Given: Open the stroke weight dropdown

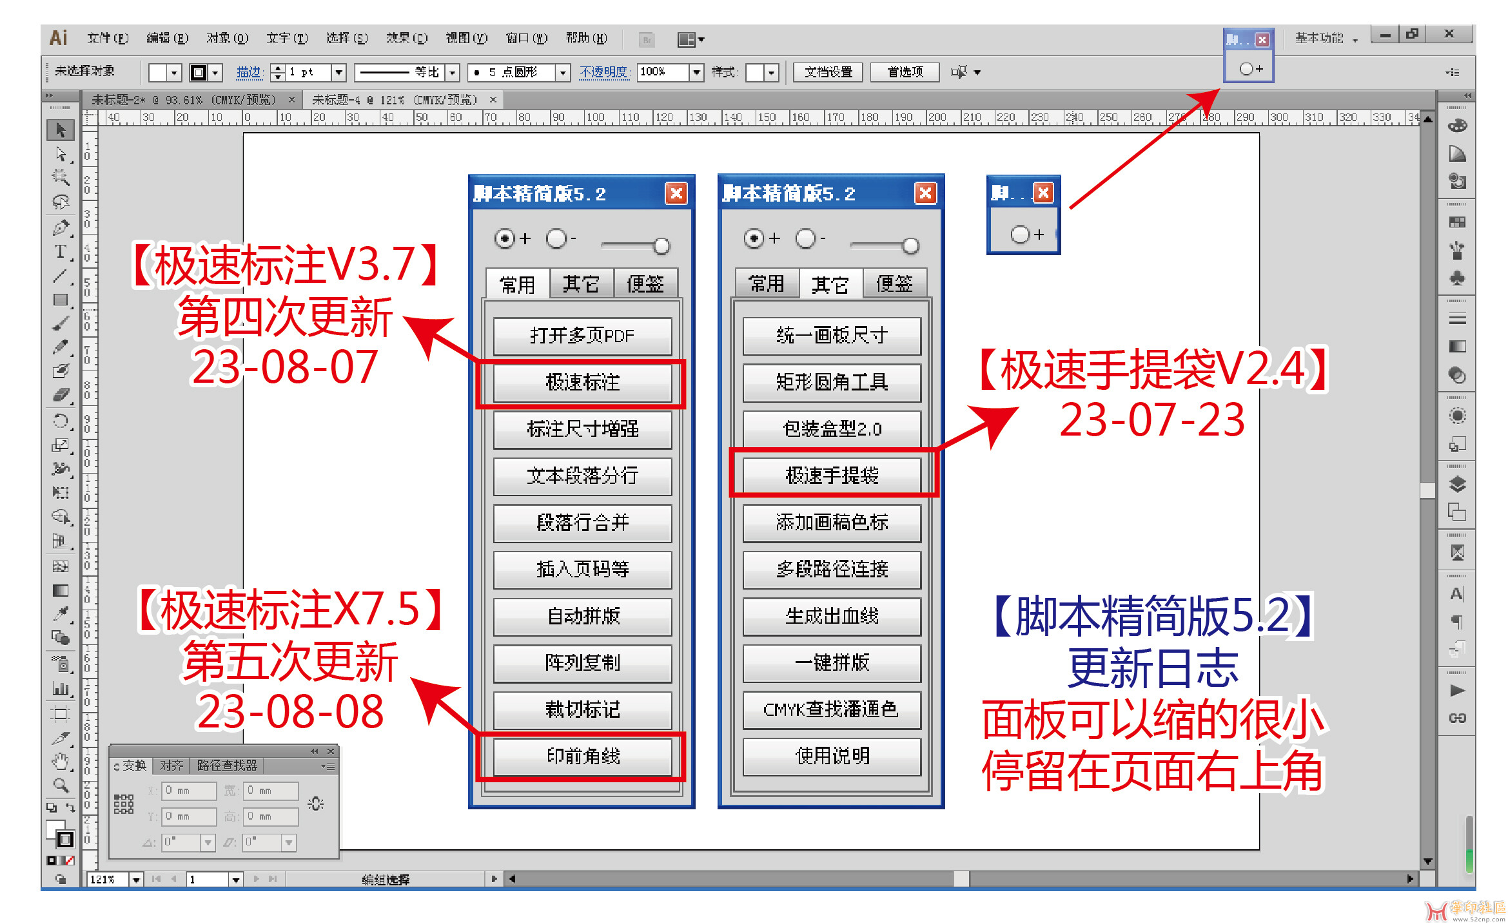Looking at the screenshot, I should (x=339, y=73).
